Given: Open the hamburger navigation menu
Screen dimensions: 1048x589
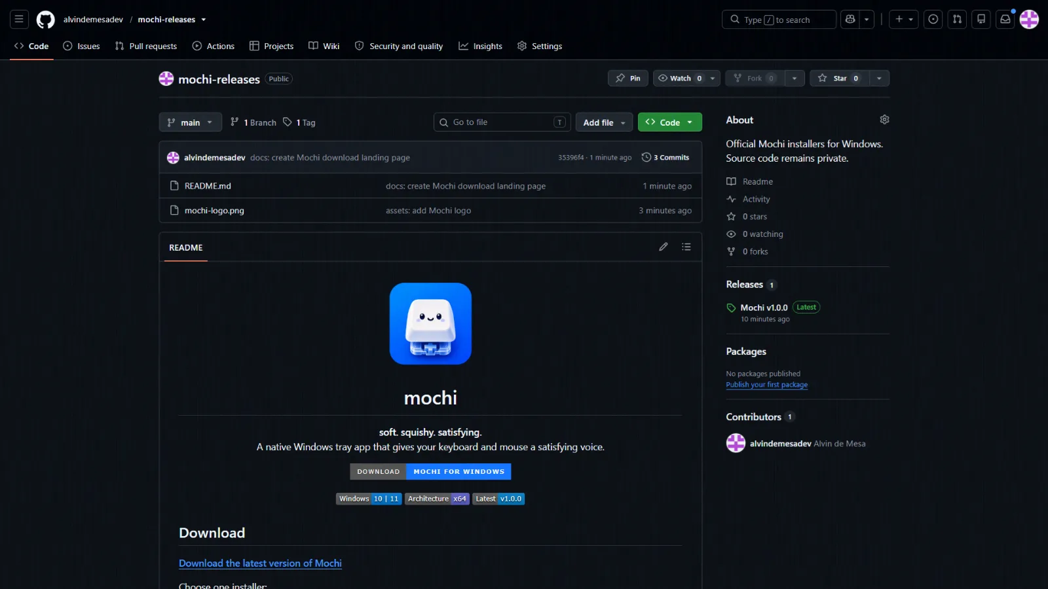Looking at the screenshot, I should (19, 20).
